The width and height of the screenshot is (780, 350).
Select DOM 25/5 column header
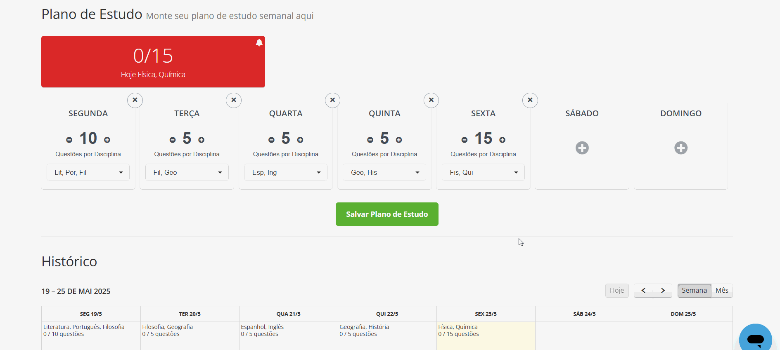683,314
